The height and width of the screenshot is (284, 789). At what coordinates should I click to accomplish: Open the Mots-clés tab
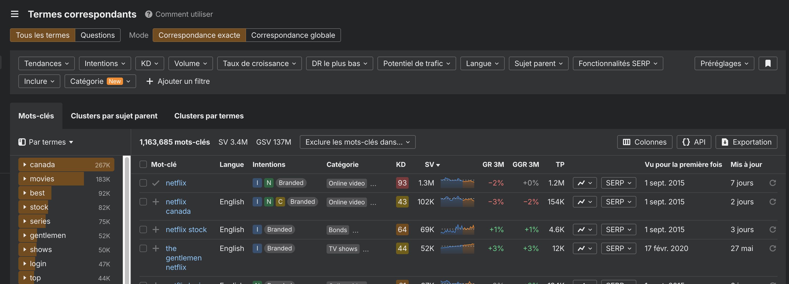coord(36,116)
